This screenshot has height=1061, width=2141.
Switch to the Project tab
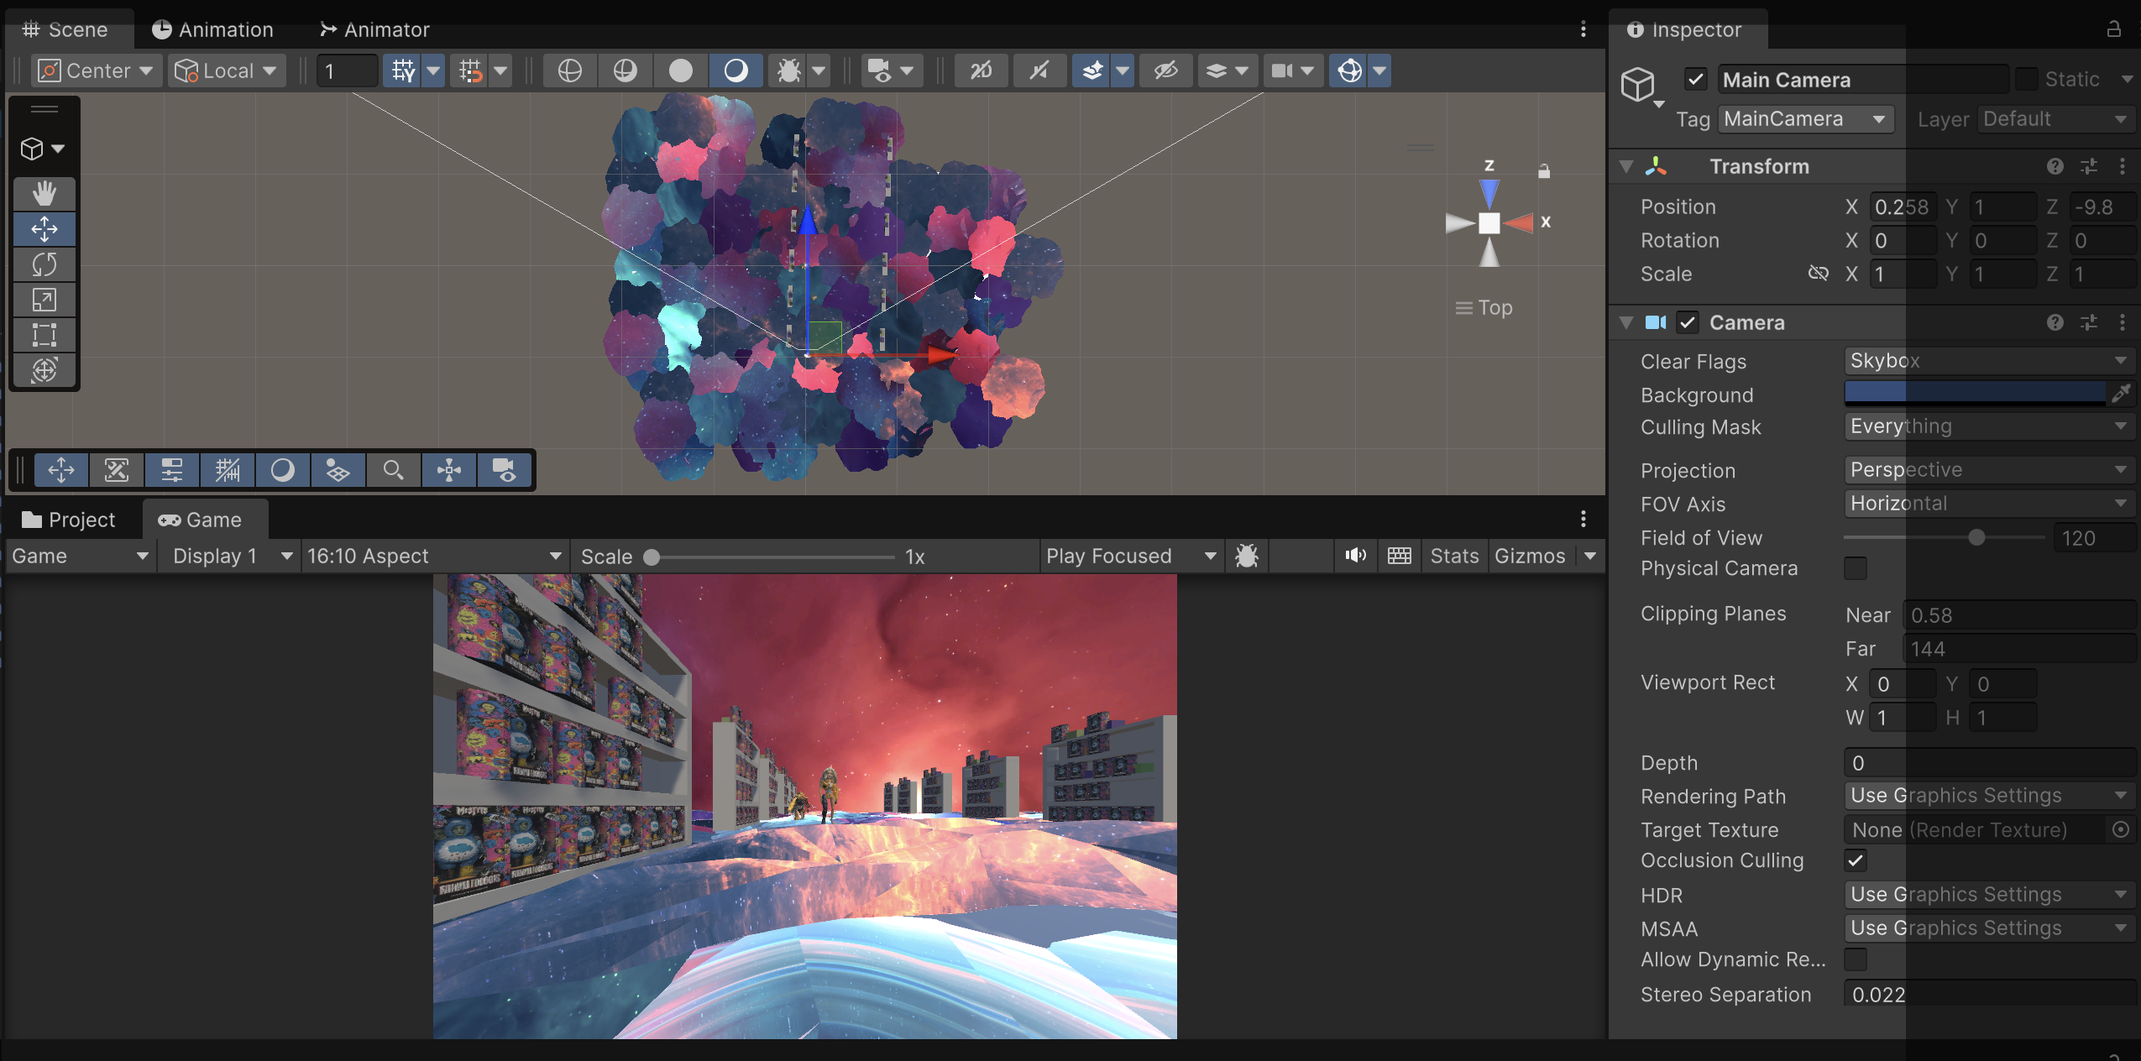click(x=70, y=520)
